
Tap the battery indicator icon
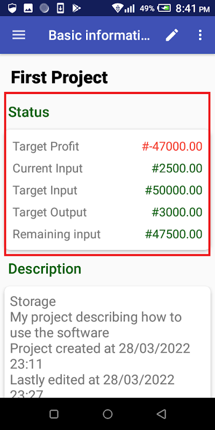click(164, 8)
